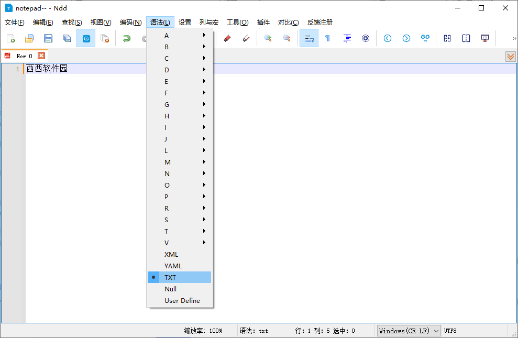This screenshot has height=338, width=518.
Task: Click the notepad-- app icon in title bar
Action: pyautogui.click(x=8, y=8)
